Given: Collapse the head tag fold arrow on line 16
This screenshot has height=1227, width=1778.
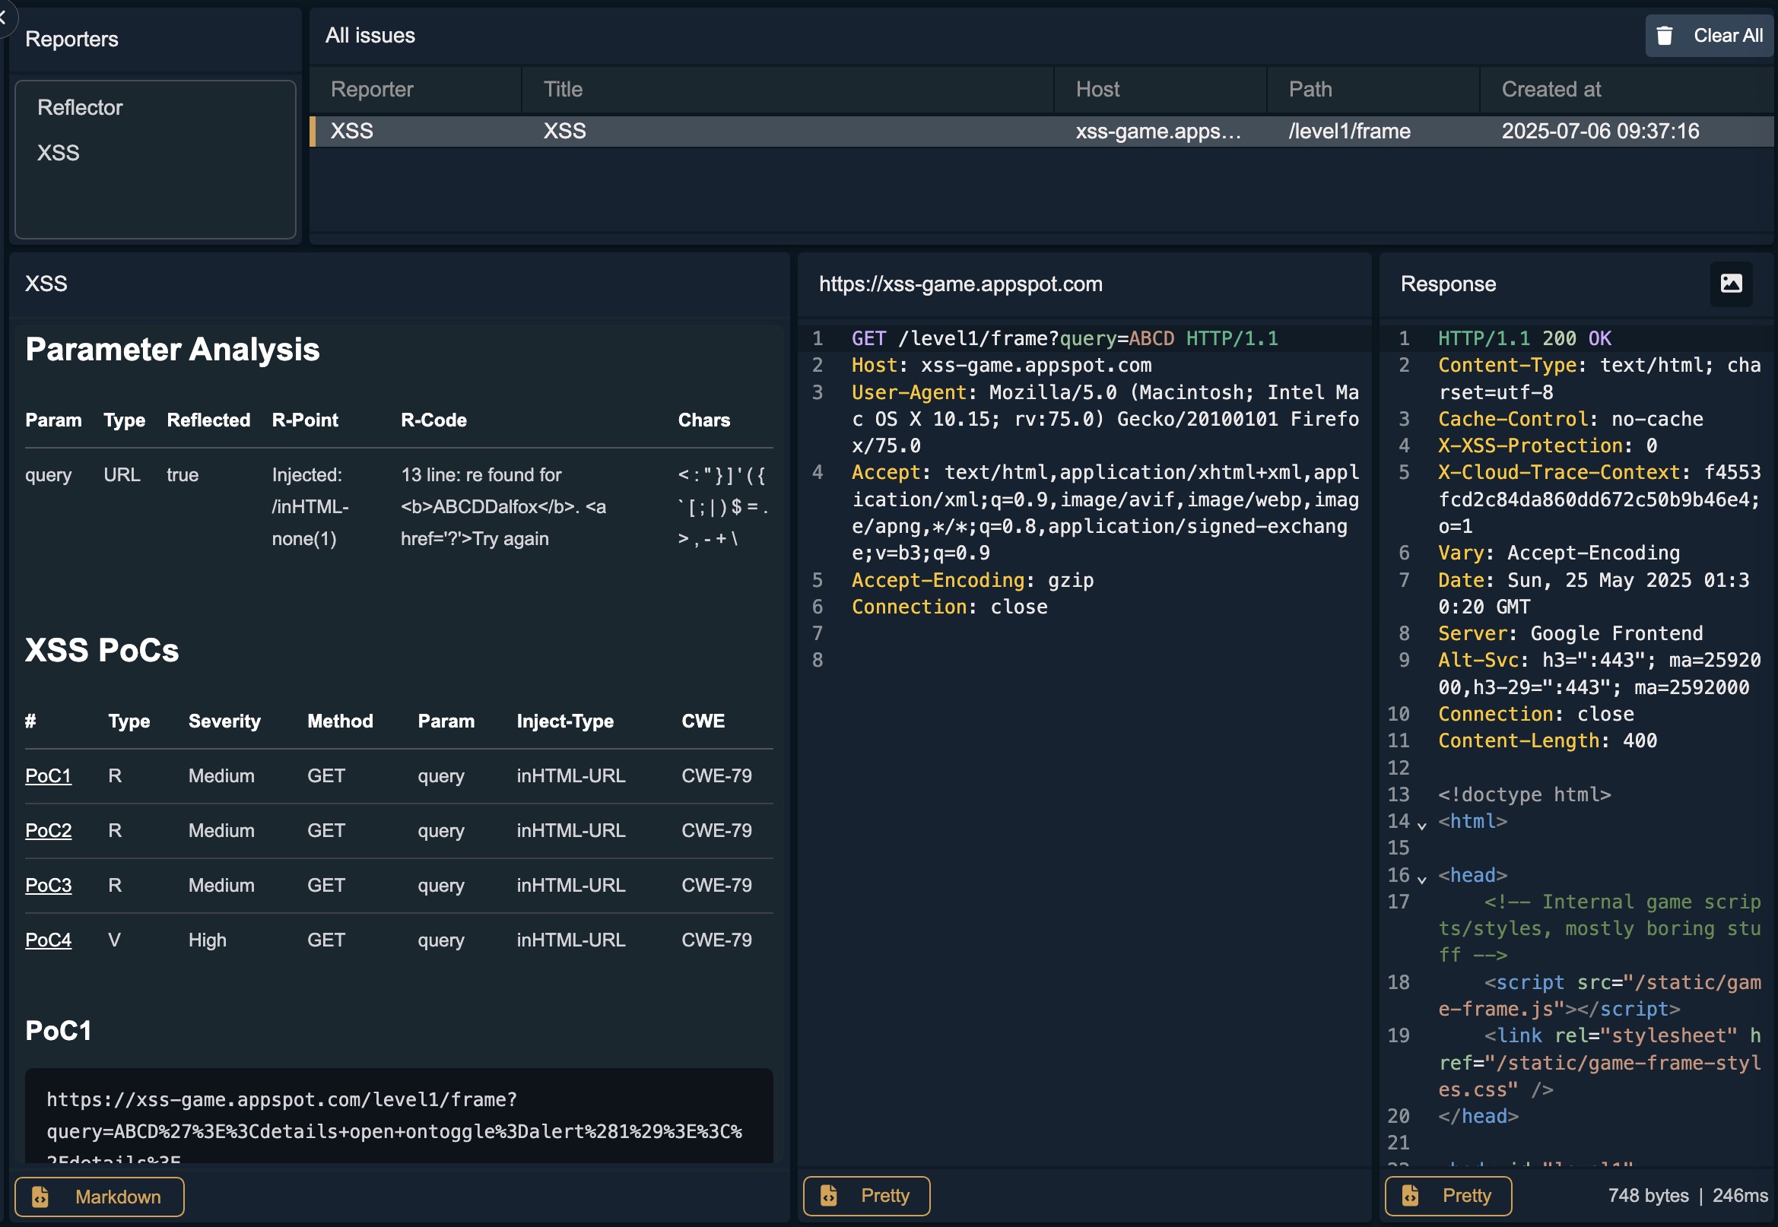Looking at the screenshot, I should (1422, 879).
